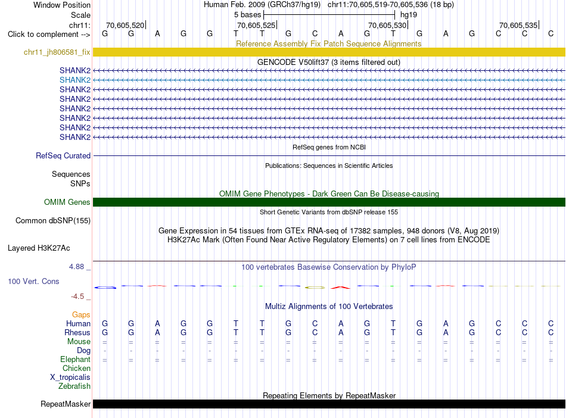Screen dimensions: 566x418
Task: Click the red PhyloP peak under base A
Action: 340,288
